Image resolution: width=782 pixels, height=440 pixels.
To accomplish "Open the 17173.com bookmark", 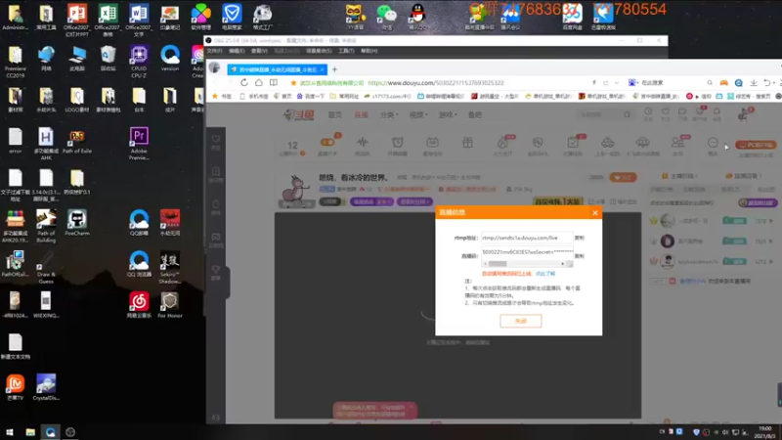I will [x=387, y=96].
